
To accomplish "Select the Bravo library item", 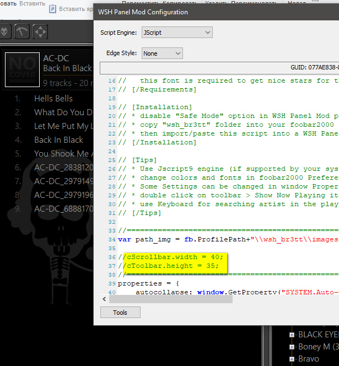I will coord(309,359).
